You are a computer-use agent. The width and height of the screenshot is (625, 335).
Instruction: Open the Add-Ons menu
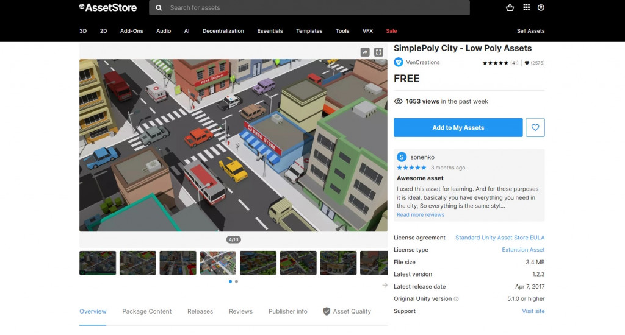(132, 30)
